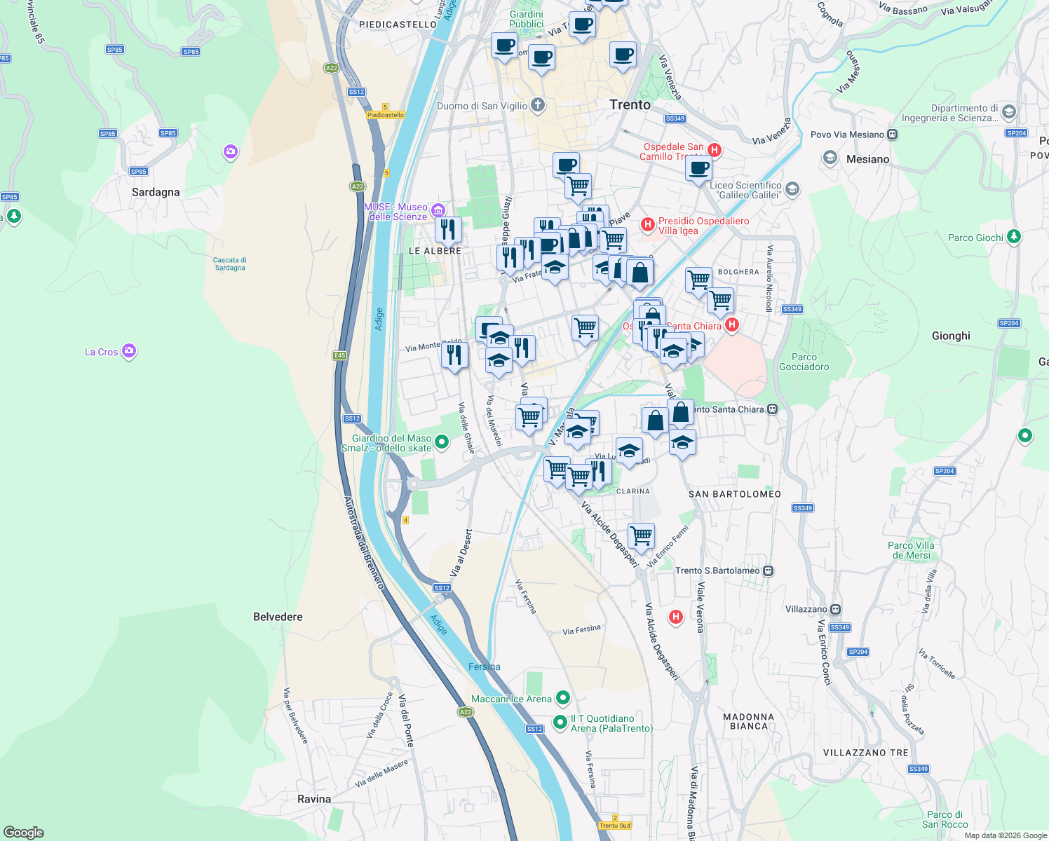The width and height of the screenshot is (1049, 841).
Task: Select the coffee cup icon near Giardini Pubblici
Action: tap(583, 25)
